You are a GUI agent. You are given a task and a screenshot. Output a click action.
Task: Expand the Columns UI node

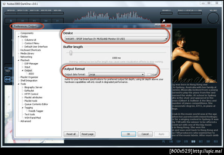[x=22, y=40]
